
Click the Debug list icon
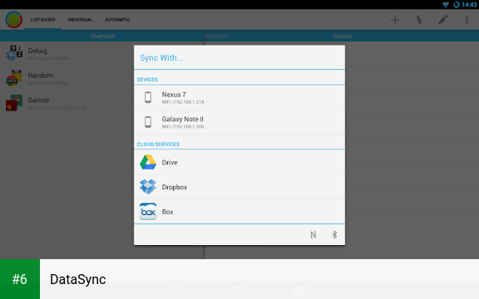14,53
